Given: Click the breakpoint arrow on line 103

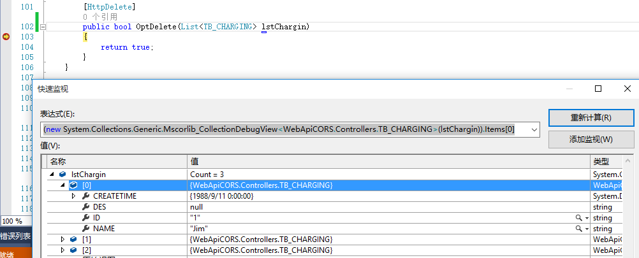Looking at the screenshot, I should pyautogui.click(x=6, y=37).
